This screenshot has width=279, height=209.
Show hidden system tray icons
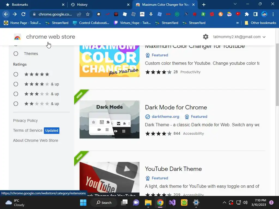pos(225,202)
